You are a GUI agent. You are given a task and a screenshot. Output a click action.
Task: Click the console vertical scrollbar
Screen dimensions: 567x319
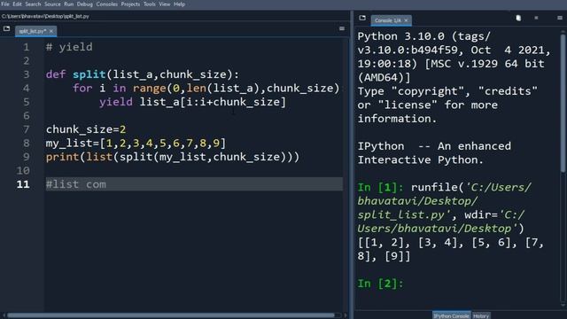tap(563, 103)
